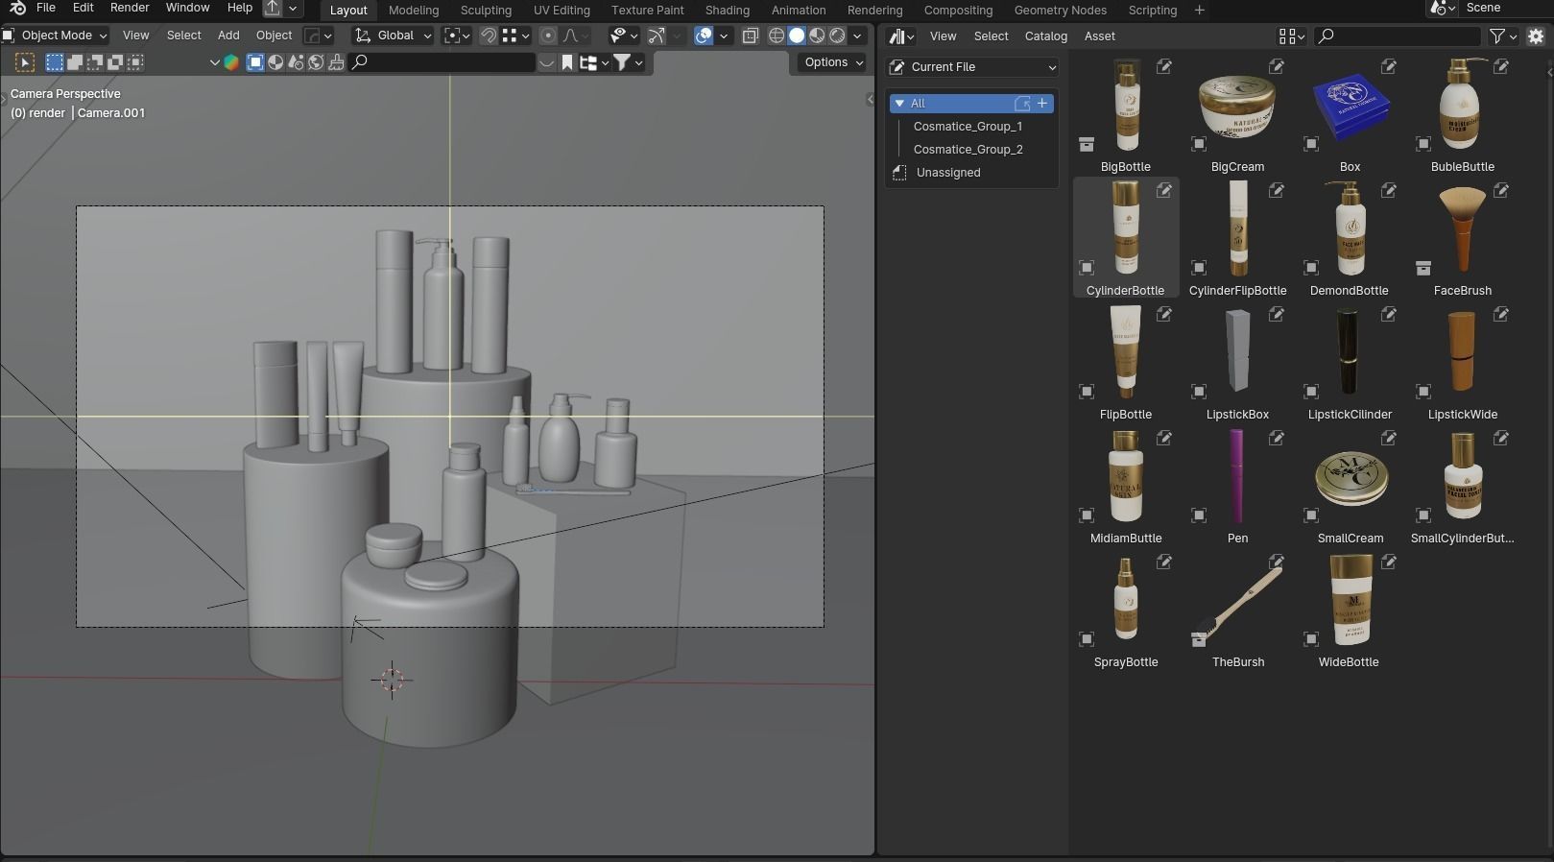Open Object Mode dropdown
This screenshot has height=862, width=1554.
click(x=55, y=36)
